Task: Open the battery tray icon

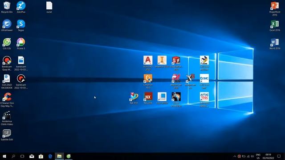Action: (x=244, y=156)
